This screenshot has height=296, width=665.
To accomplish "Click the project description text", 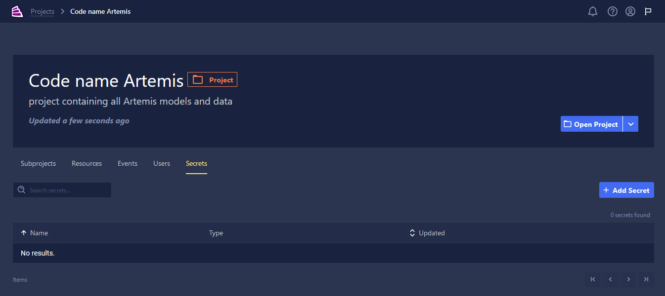I will coord(131,102).
